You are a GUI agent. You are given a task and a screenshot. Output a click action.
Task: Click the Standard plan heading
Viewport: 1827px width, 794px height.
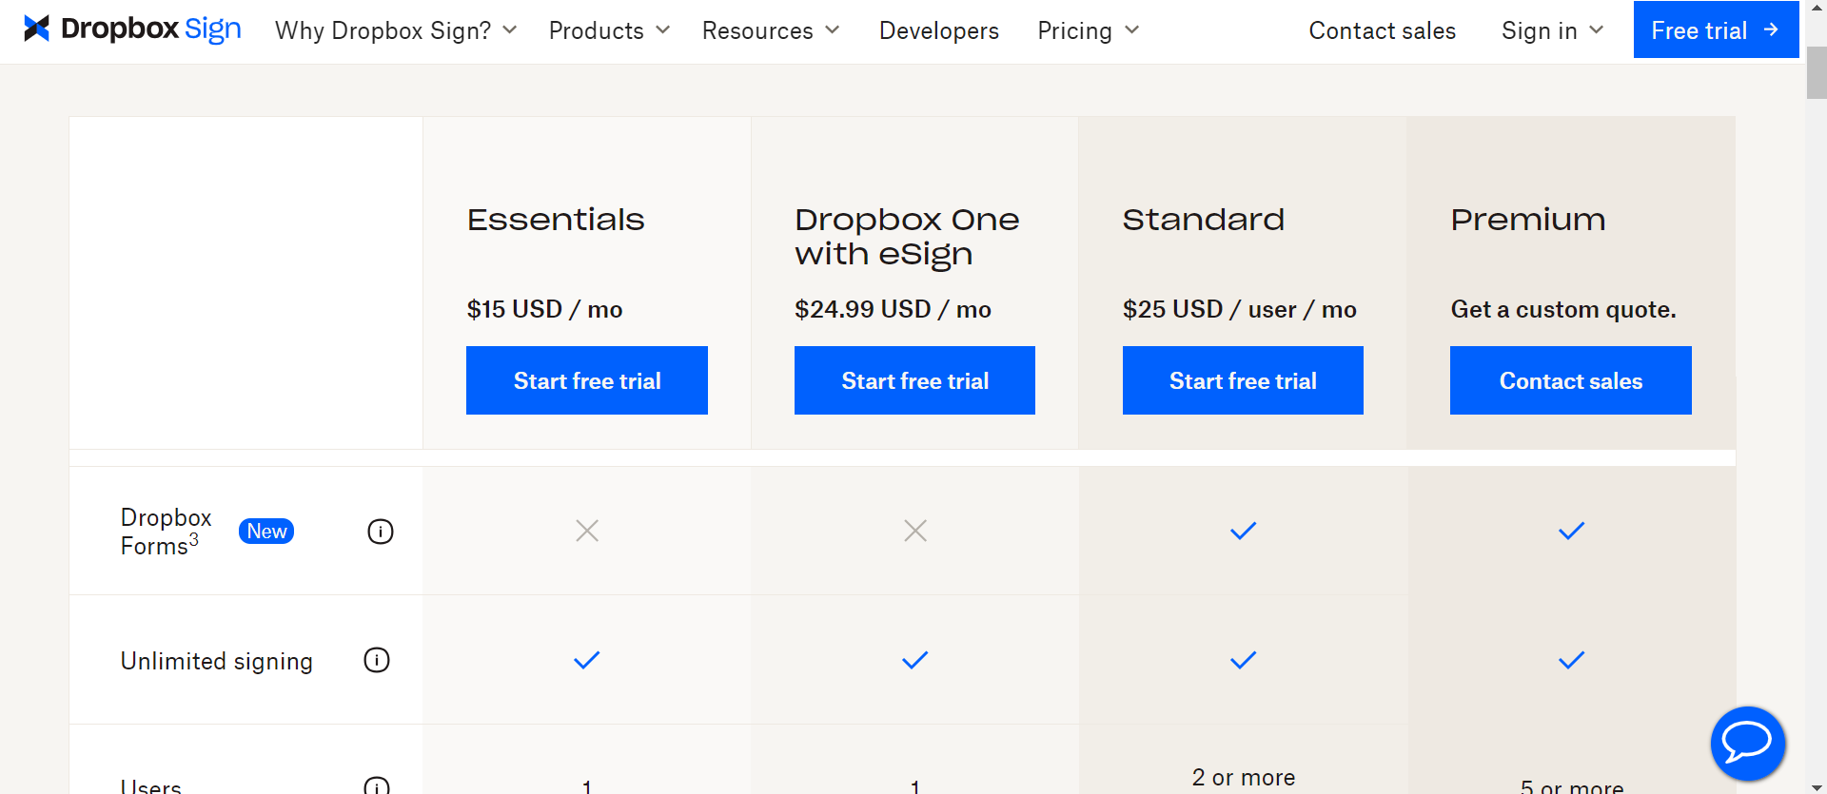point(1203,220)
